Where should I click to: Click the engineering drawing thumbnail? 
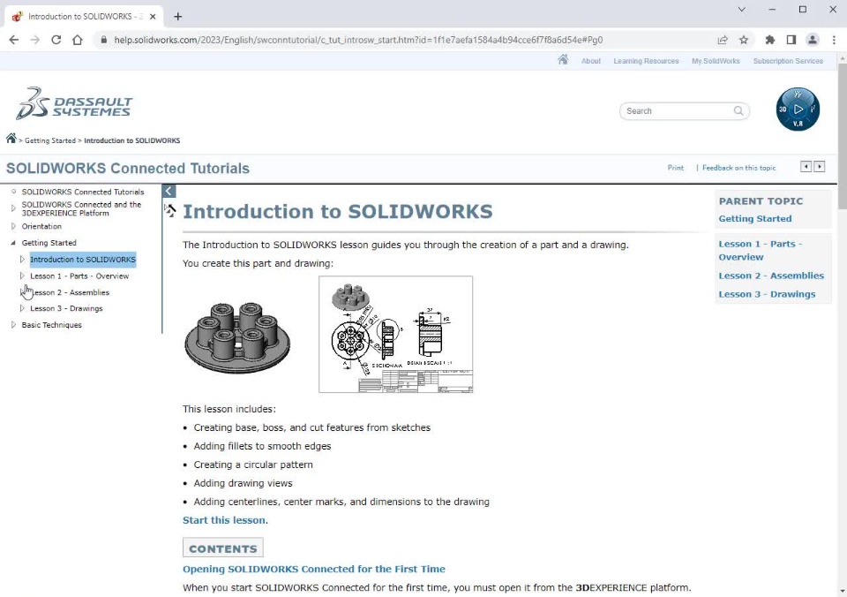(395, 334)
